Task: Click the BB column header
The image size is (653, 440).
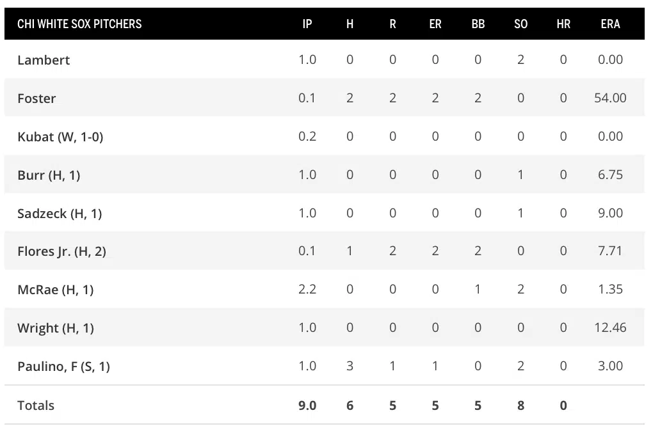Action: point(478,24)
